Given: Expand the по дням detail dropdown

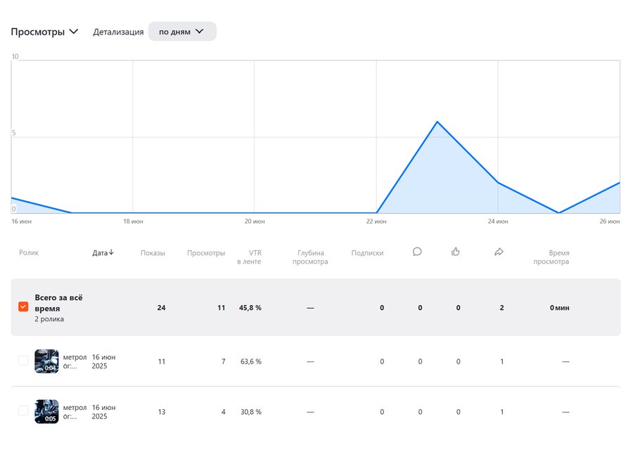Looking at the screenshot, I should click(181, 32).
